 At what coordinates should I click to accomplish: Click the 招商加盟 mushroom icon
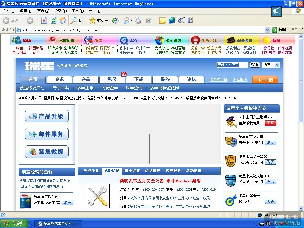coord(53,40)
